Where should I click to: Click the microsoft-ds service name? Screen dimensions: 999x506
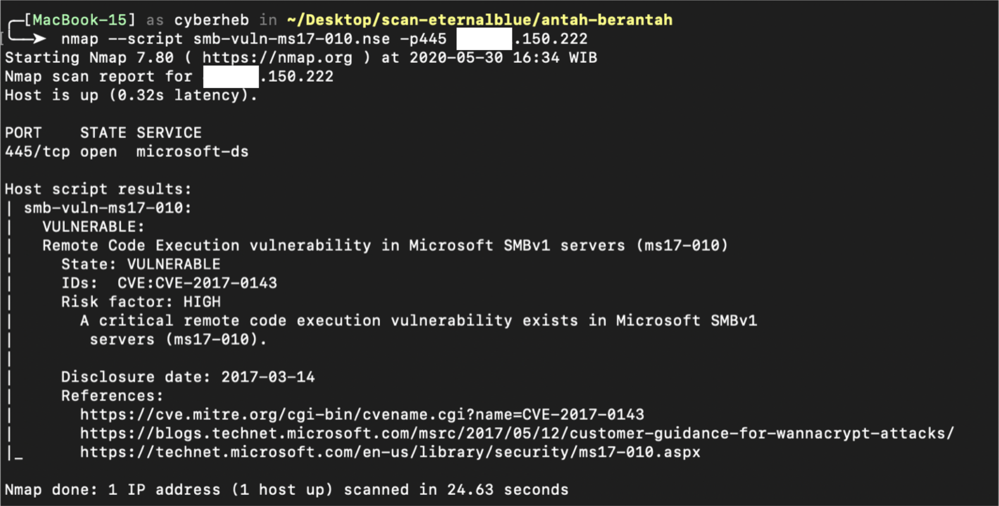click(192, 152)
